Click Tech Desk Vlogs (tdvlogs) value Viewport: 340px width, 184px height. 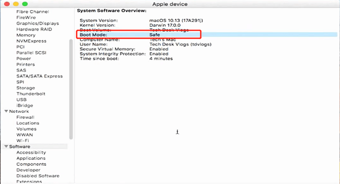tap(180, 44)
